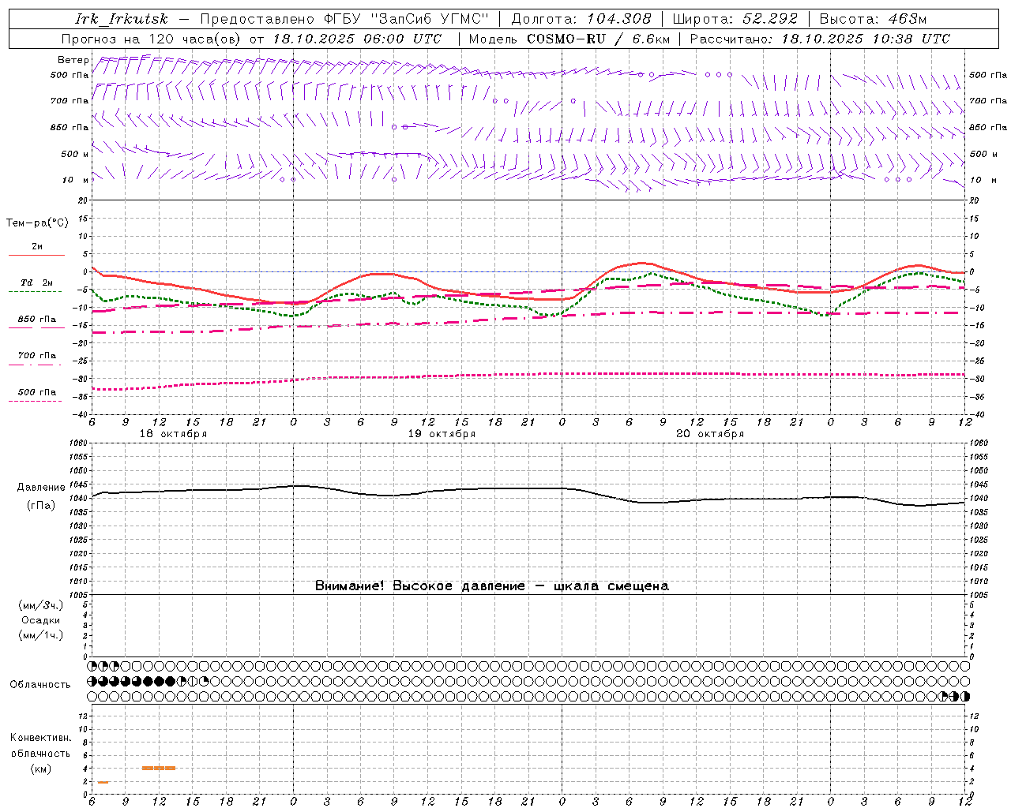
Task: Click the "ЗапСиб УГМС" provider text
Action: point(430,19)
